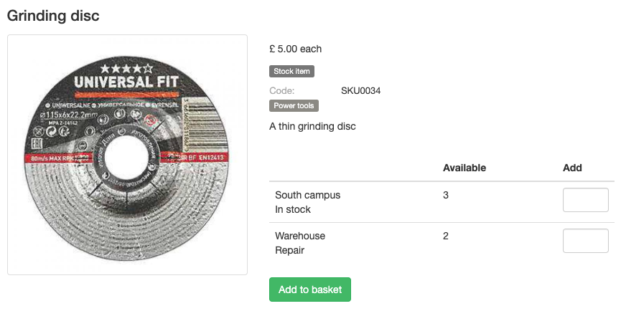Click the A thin grinding disc description
The width and height of the screenshot is (621, 311).
click(312, 126)
